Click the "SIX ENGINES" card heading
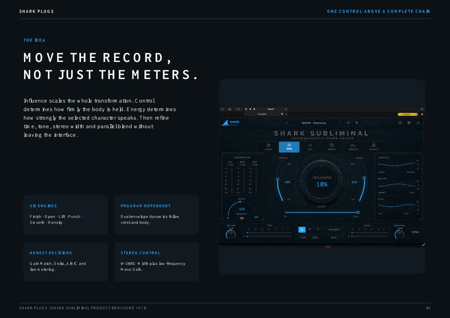The height and width of the screenshot is (318, 450). pyautogui.click(x=43, y=206)
